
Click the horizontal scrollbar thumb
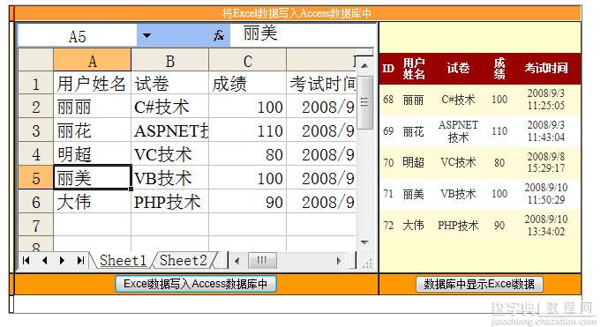click(262, 261)
